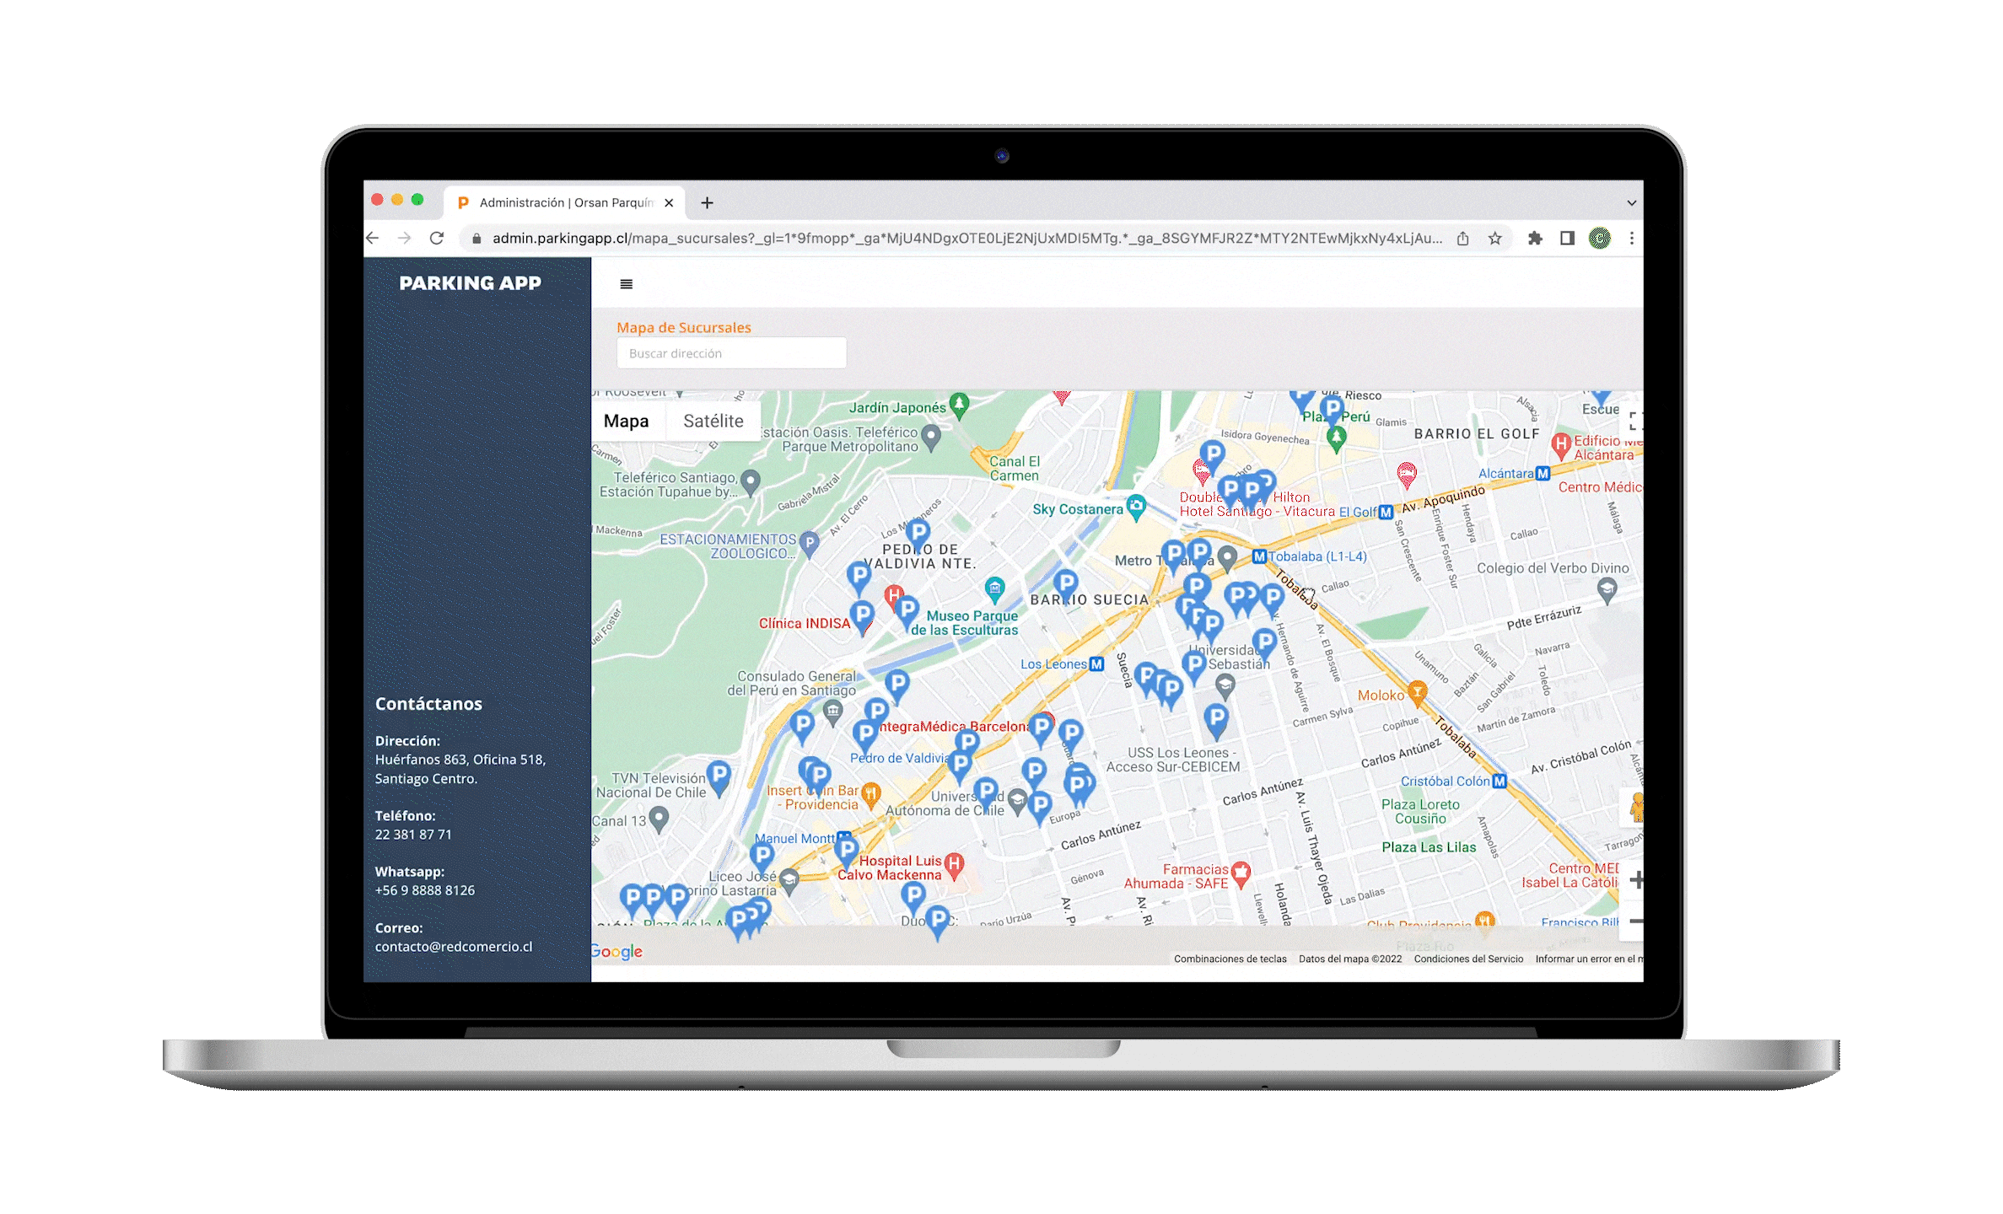Click the Buscar dirección search field
Screen dimensions: 2003x1214
(731, 353)
